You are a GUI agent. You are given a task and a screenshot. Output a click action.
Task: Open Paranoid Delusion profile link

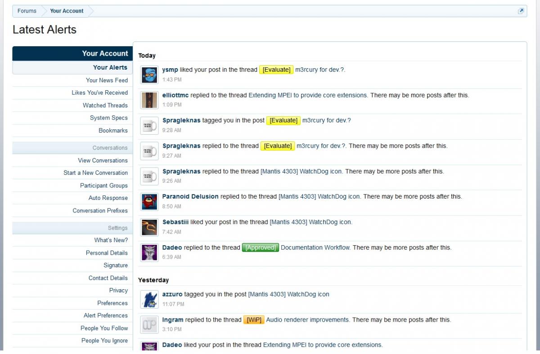tap(190, 197)
